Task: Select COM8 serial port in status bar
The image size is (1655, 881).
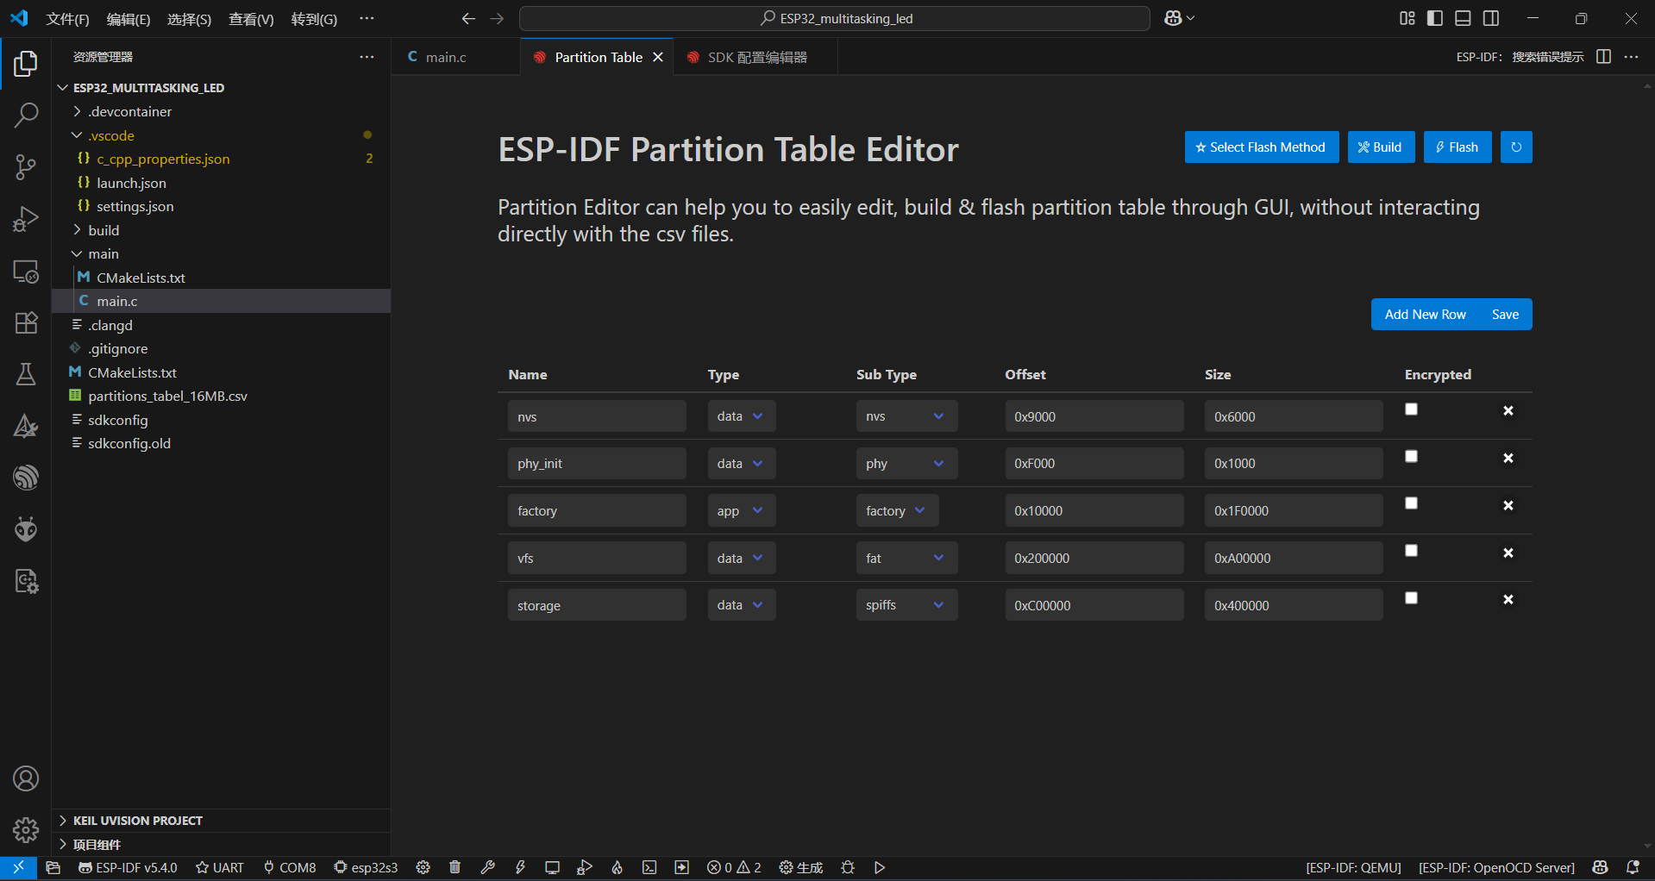Action: (290, 867)
